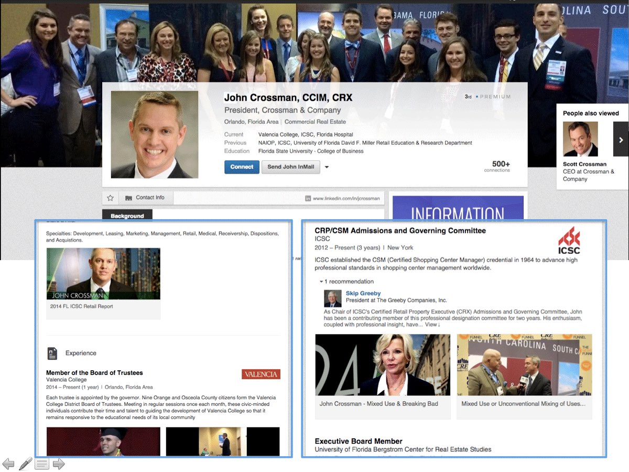Click the star save-profile icon
The image size is (629, 472).
click(111, 198)
